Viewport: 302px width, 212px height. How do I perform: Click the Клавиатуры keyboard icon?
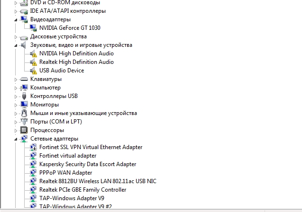click(24, 79)
